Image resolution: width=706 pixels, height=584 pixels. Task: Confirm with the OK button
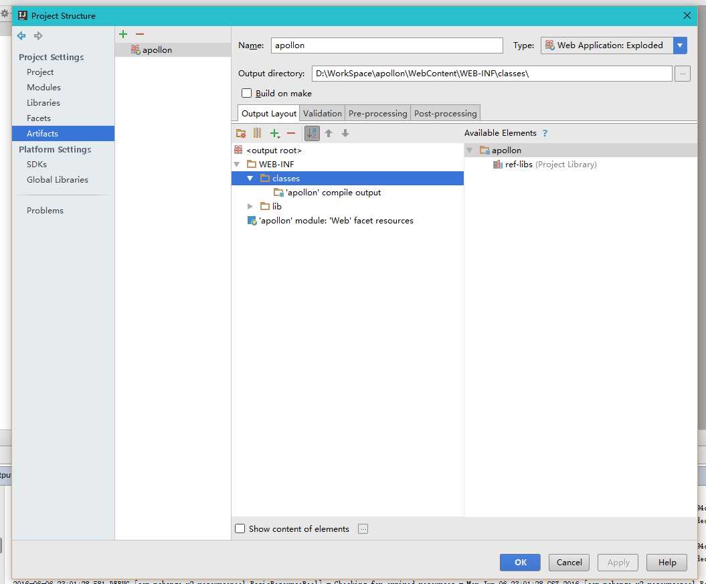(520, 563)
